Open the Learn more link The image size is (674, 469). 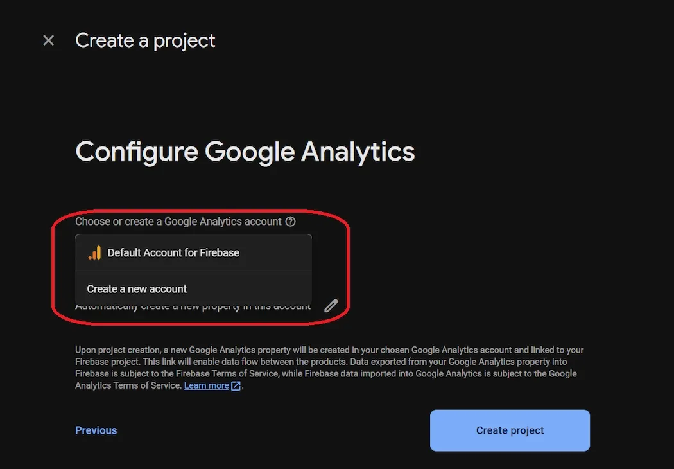pos(206,385)
